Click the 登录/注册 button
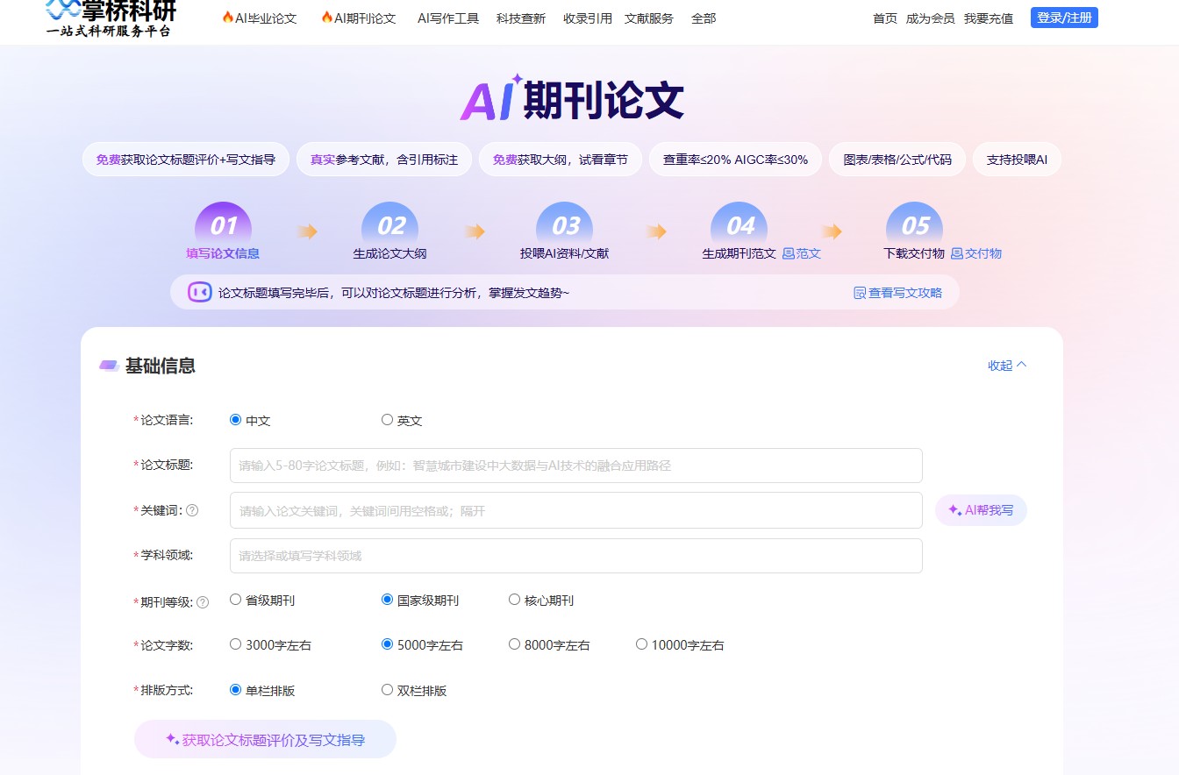 tap(1064, 18)
